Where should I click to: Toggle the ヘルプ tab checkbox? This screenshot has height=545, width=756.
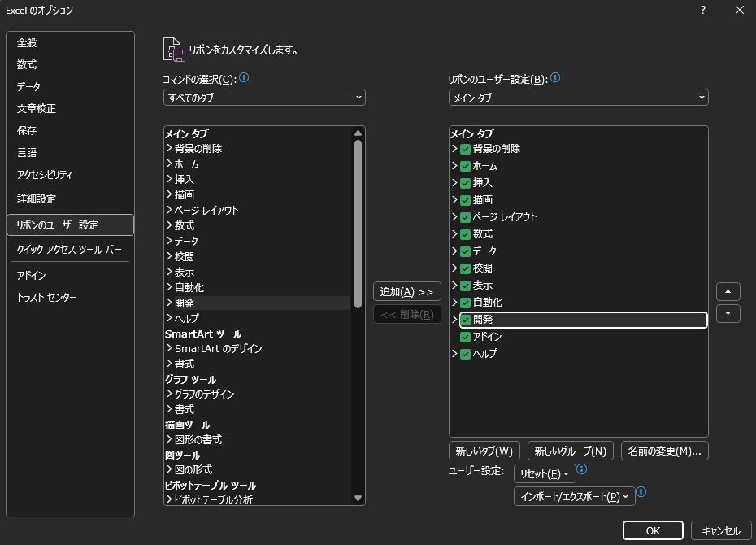point(465,354)
